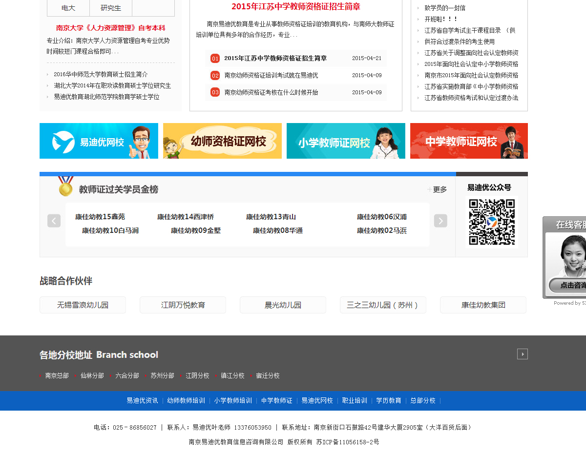The image size is (586, 457).
Task: Click the 中学教师证网校 banner
Action: (469, 141)
